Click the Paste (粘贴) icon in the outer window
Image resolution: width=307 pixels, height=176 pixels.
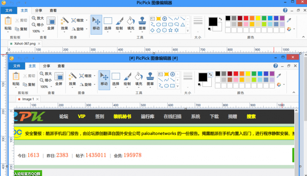(8, 21)
